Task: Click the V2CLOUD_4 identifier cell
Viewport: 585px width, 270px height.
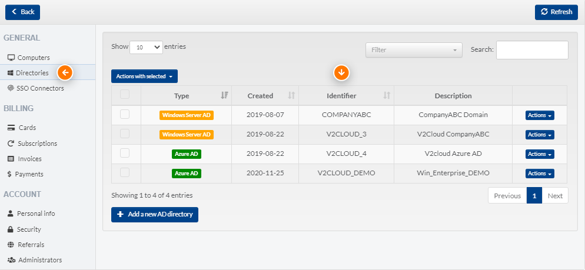Action: 346,154
